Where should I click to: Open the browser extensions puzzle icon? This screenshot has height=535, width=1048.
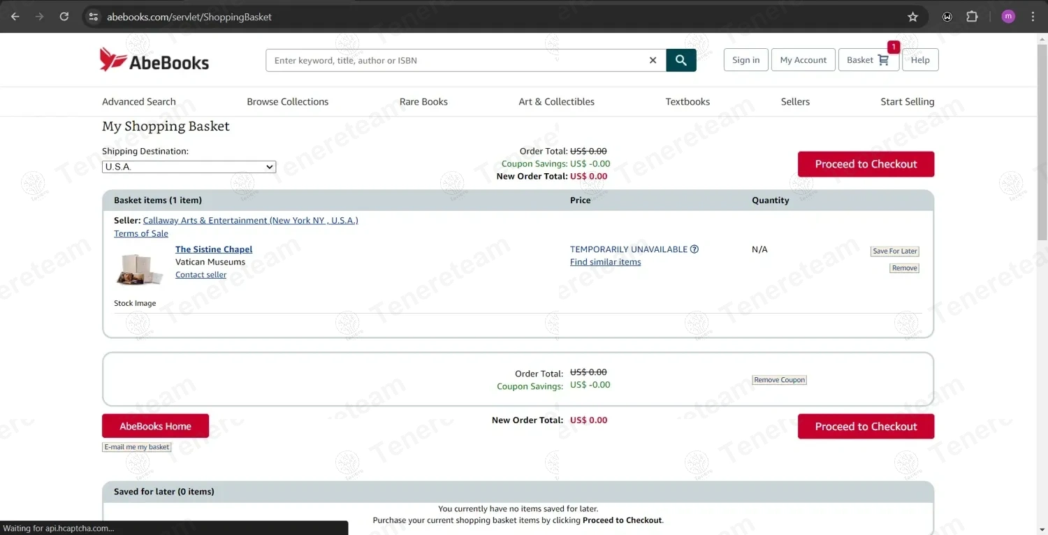[x=972, y=17]
